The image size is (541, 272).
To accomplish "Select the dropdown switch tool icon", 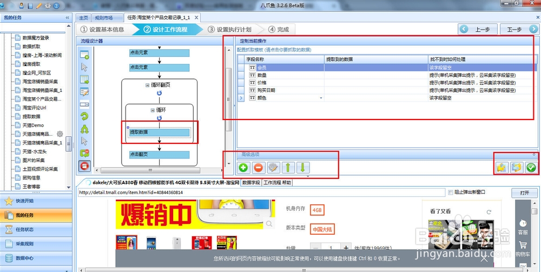I will (84, 104).
